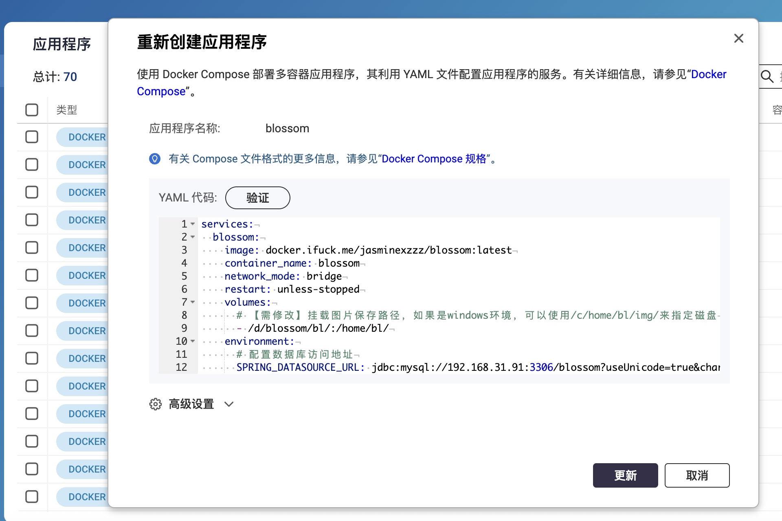Collapse the environment fold arrow at line 10
The image size is (782, 521).
pos(193,341)
